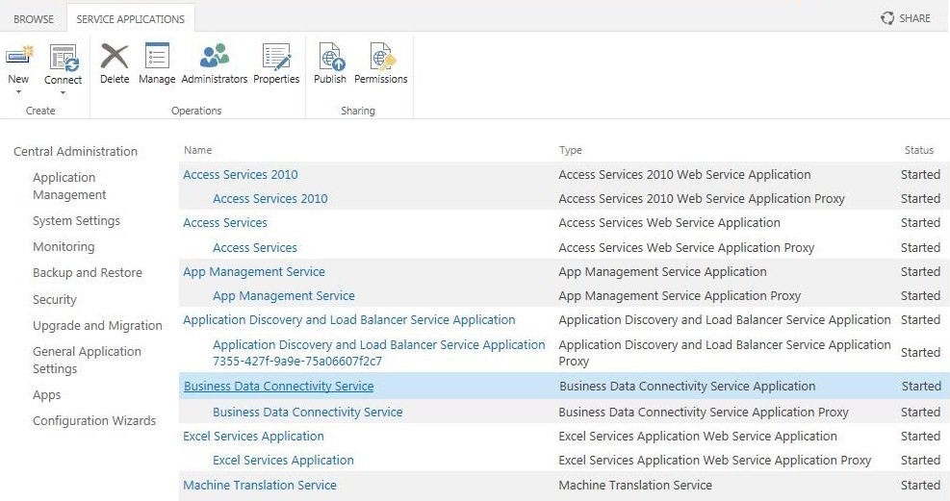950x501 pixels.
Task: Select 'Access Services 2010 Web Service Application Proxy' cell
Action: point(702,198)
